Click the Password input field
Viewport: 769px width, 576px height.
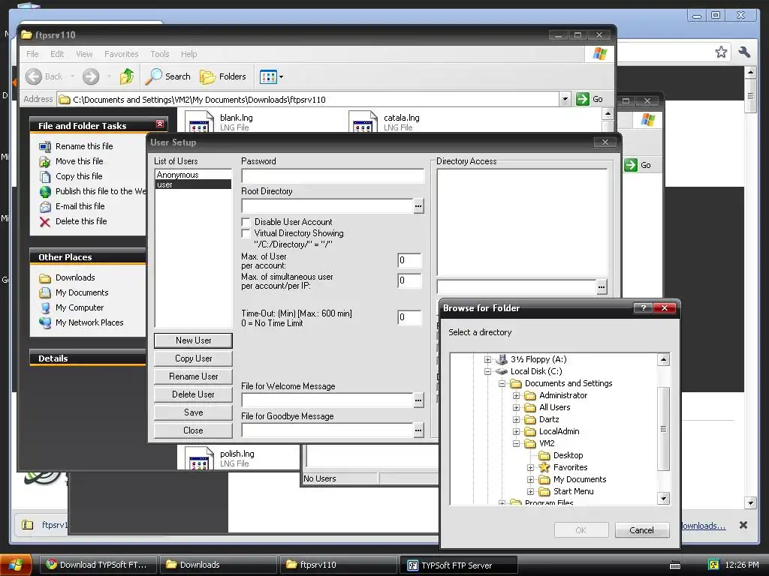333,176
